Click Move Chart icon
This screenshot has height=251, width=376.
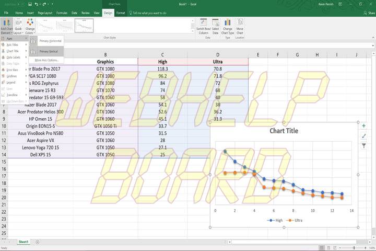pos(240,26)
